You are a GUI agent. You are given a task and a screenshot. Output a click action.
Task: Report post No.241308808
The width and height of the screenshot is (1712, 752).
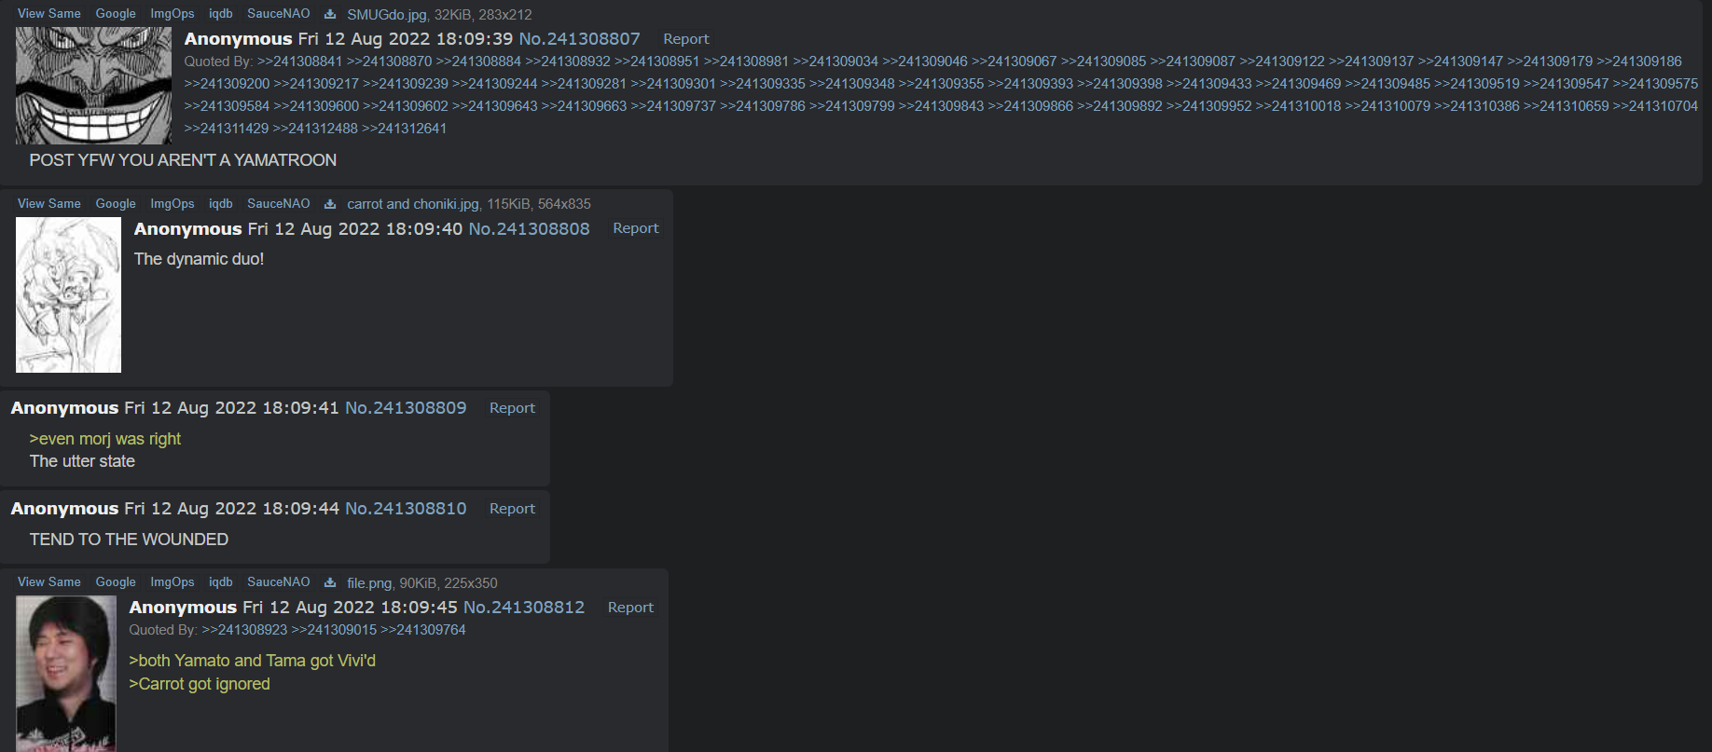pyautogui.click(x=636, y=228)
